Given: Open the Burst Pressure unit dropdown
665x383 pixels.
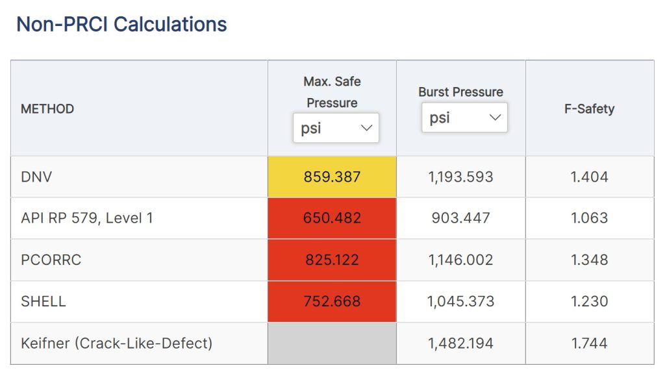Looking at the screenshot, I should point(464,117).
